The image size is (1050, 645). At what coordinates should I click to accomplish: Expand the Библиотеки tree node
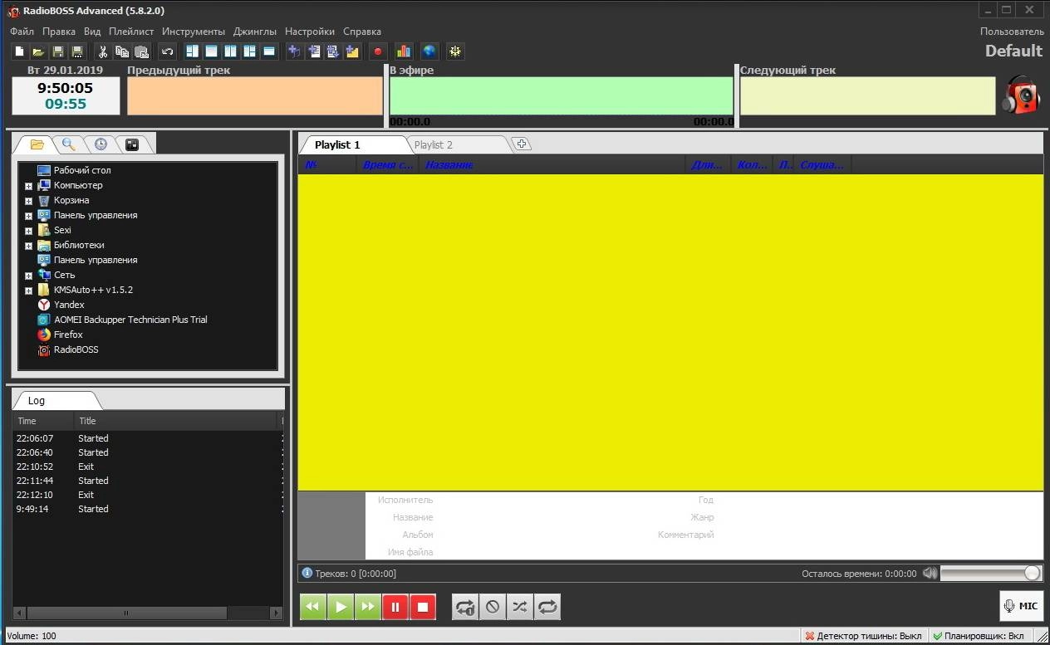[x=28, y=246]
